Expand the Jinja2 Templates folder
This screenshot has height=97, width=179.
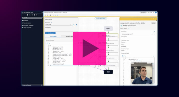click(27, 28)
